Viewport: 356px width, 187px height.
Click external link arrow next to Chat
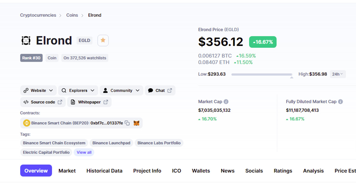tap(170, 91)
